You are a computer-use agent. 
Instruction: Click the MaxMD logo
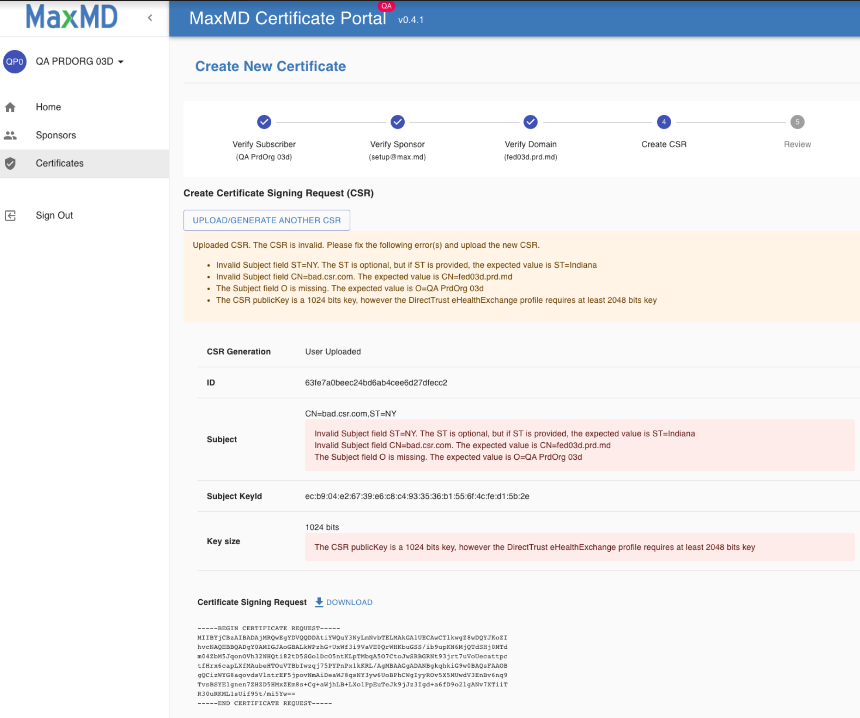pyautogui.click(x=72, y=17)
